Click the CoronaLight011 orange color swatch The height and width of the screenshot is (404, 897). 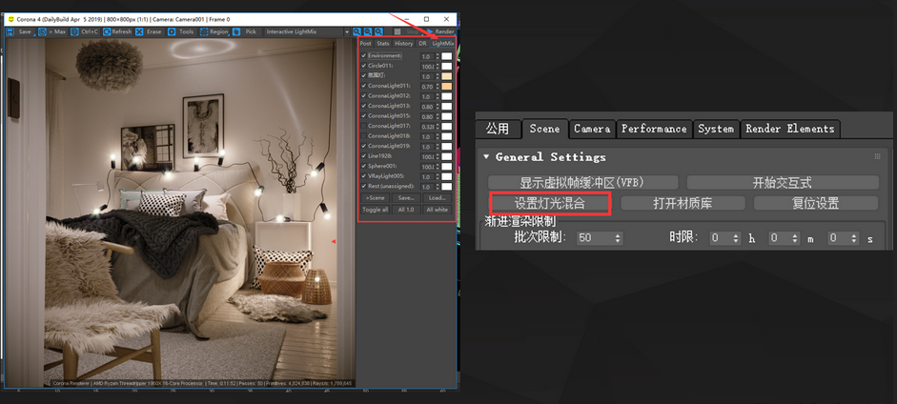pyautogui.click(x=446, y=86)
